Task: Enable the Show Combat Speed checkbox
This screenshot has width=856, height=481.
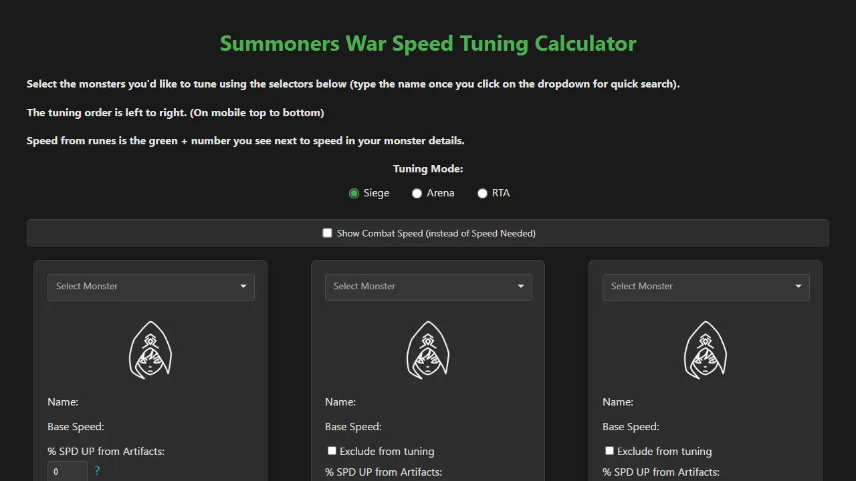Action: (327, 232)
